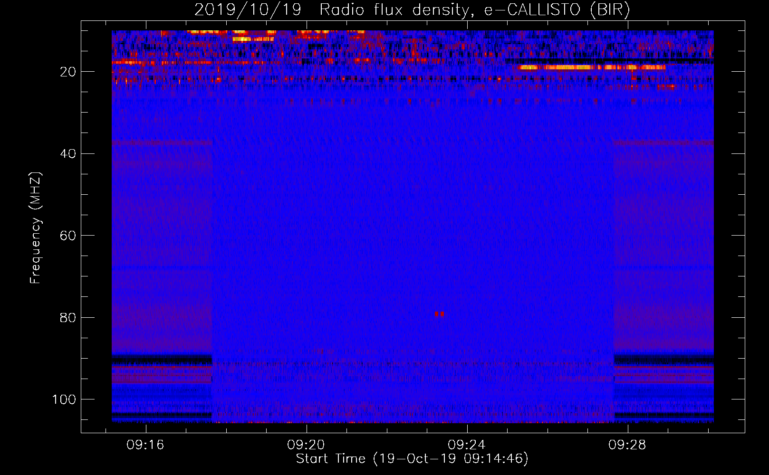Click the small red marks near 80 MHz
The width and height of the screenshot is (769, 475).
pyautogui.click(x=440, y=314)
